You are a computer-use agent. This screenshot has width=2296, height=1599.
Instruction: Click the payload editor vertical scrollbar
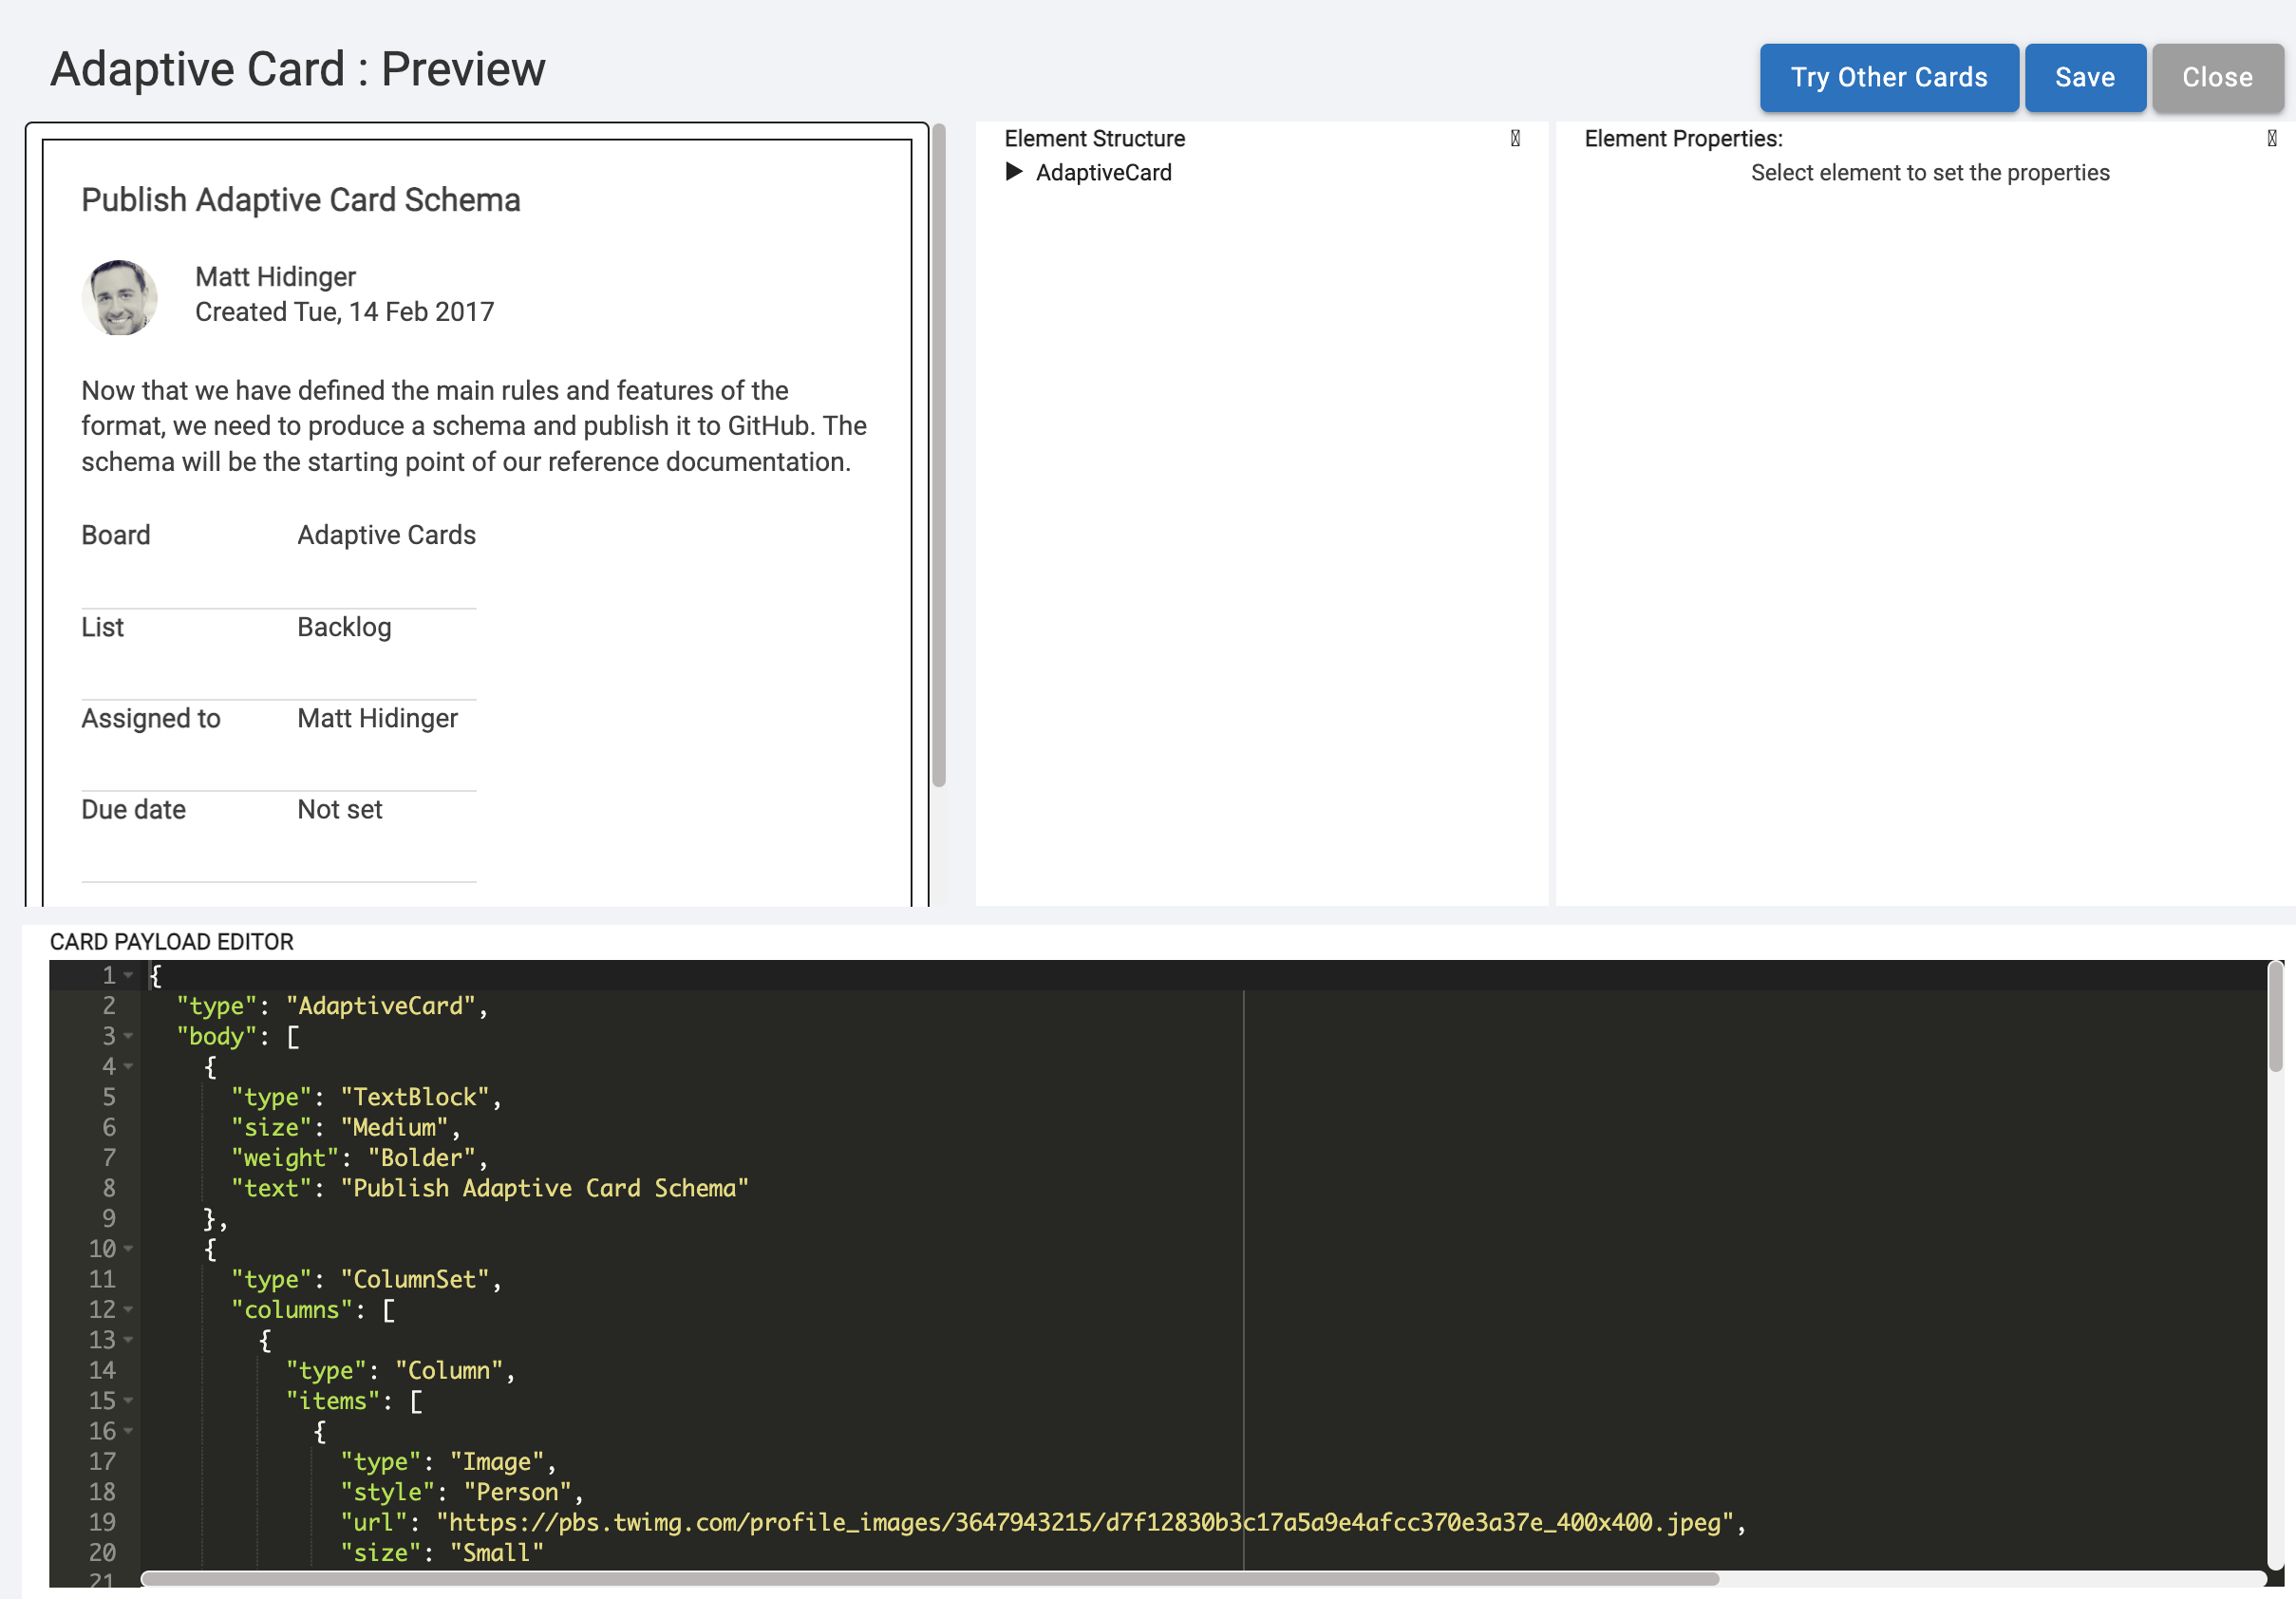click(2275, 1016)
